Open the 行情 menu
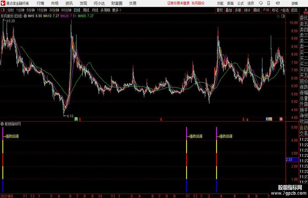The image size is (308, 198). click(x=40, y=3)
